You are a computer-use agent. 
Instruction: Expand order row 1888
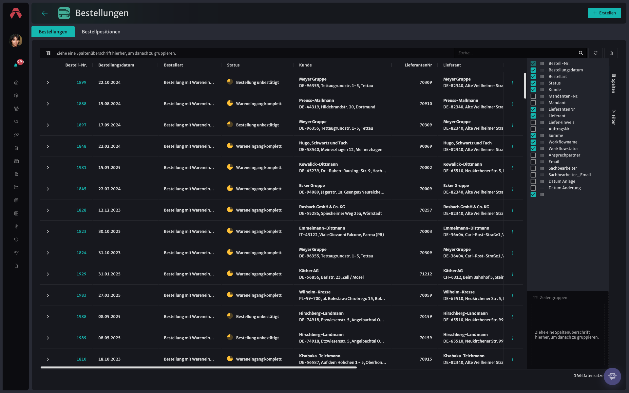tap(48, 104)
